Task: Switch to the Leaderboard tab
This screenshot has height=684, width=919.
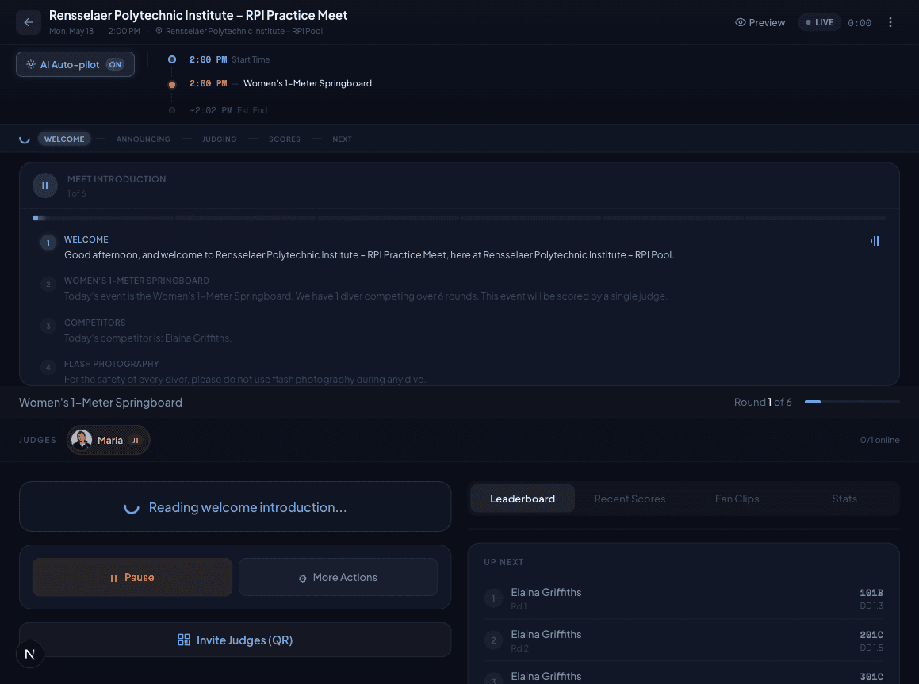Action: coord(523,499)
